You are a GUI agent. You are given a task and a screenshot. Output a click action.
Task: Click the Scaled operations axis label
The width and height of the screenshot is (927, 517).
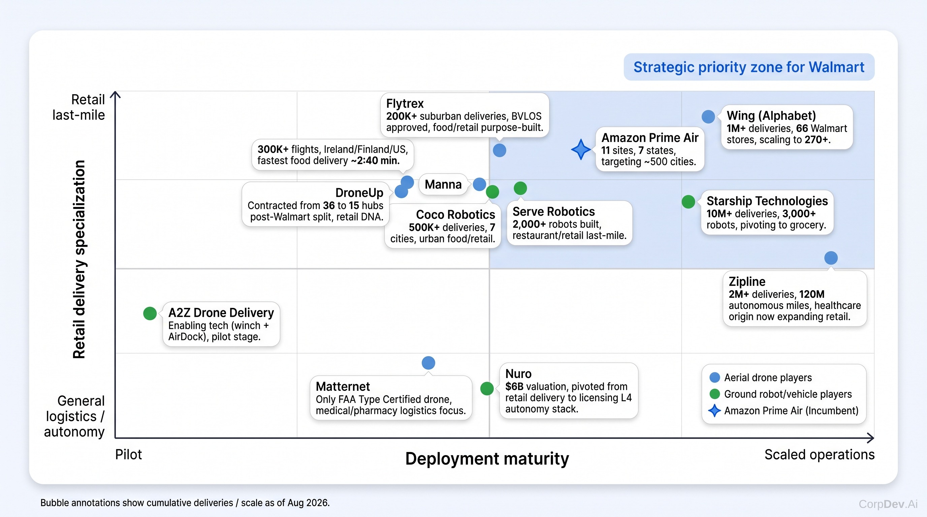click(x=820, y=455)
